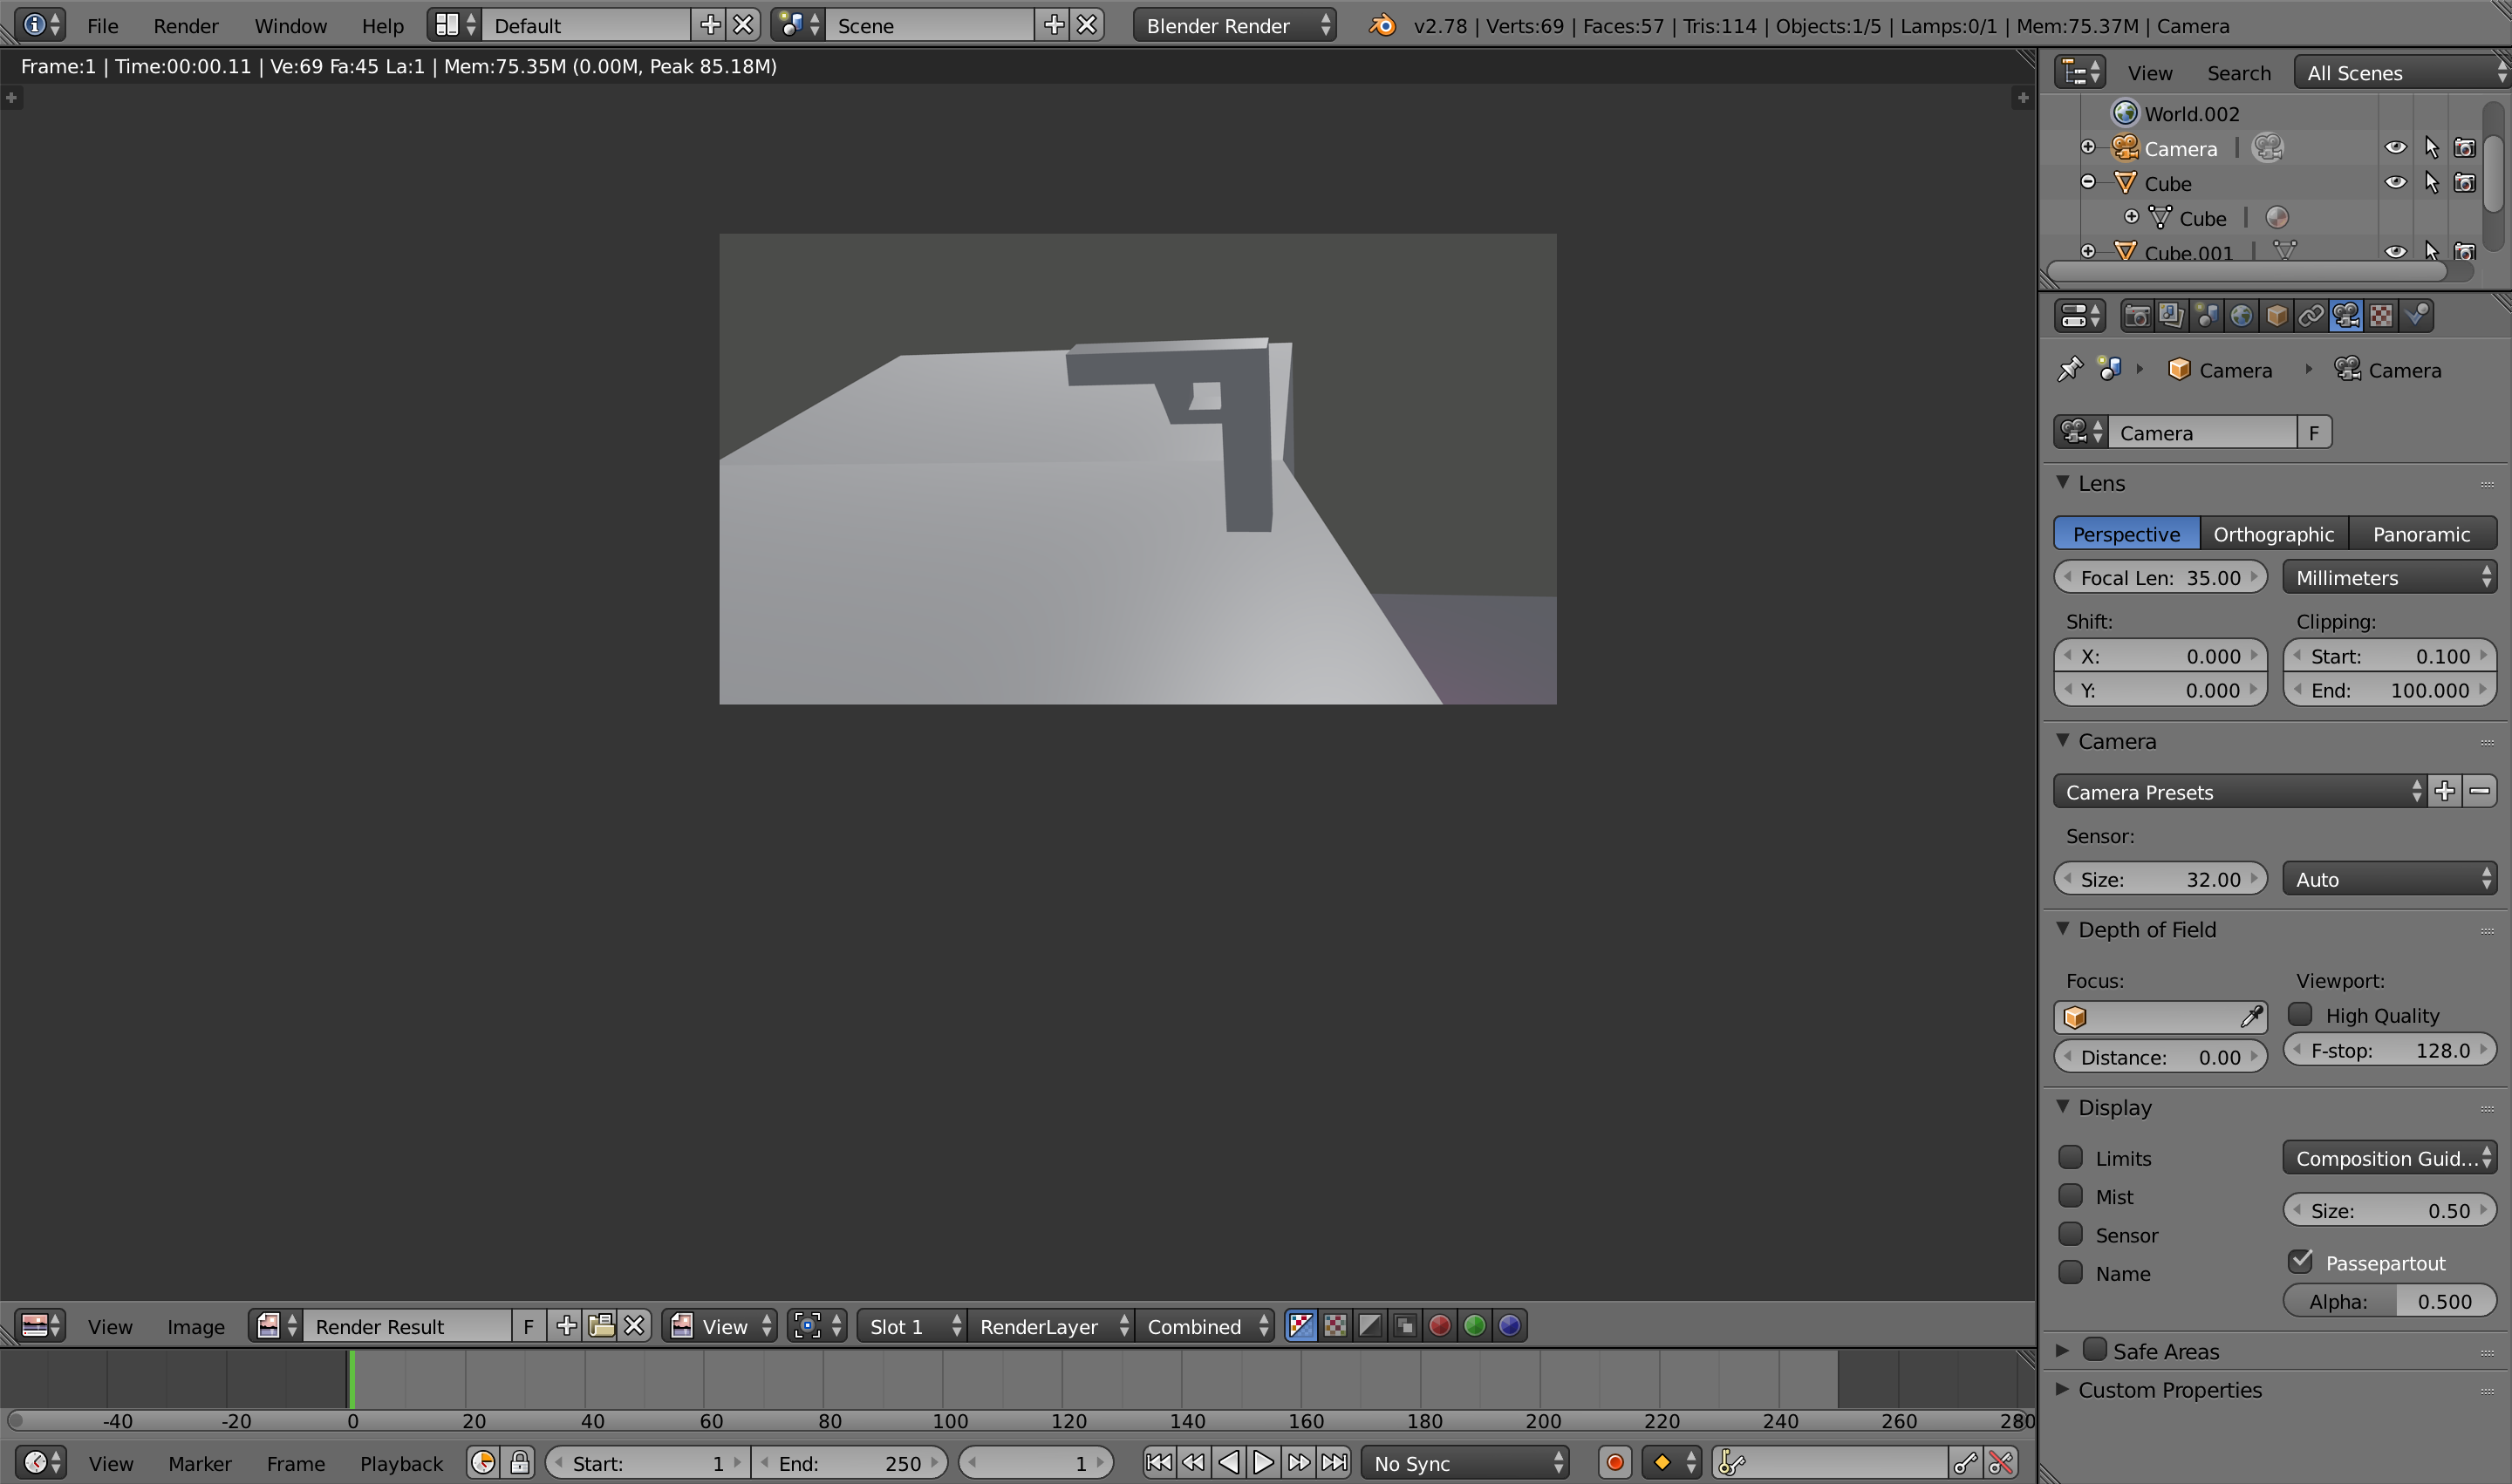Open the Object Constraints tab (chain icon)
The image size is (2512, 1484).
pos(2311,316)
